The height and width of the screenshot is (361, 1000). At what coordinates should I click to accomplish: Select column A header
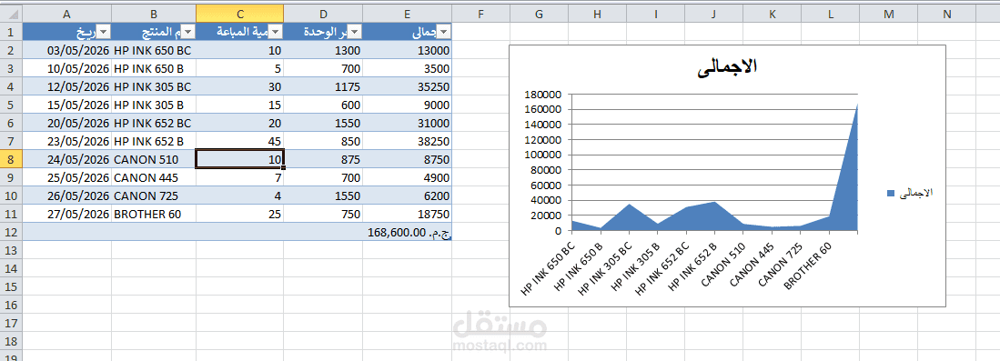click(x=67, y=14)
